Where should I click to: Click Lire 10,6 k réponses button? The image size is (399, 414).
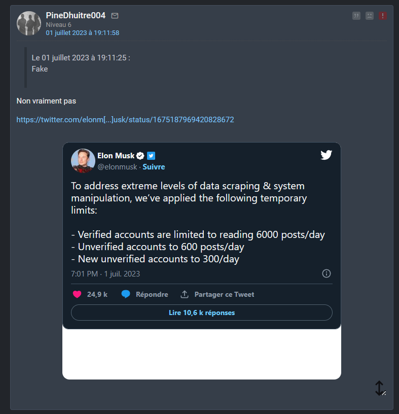point(202,313)
